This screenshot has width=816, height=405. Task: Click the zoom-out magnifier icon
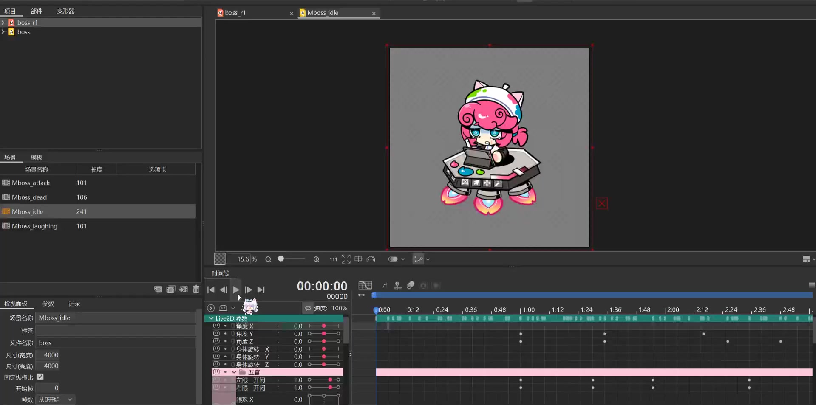tap(268, 259)
